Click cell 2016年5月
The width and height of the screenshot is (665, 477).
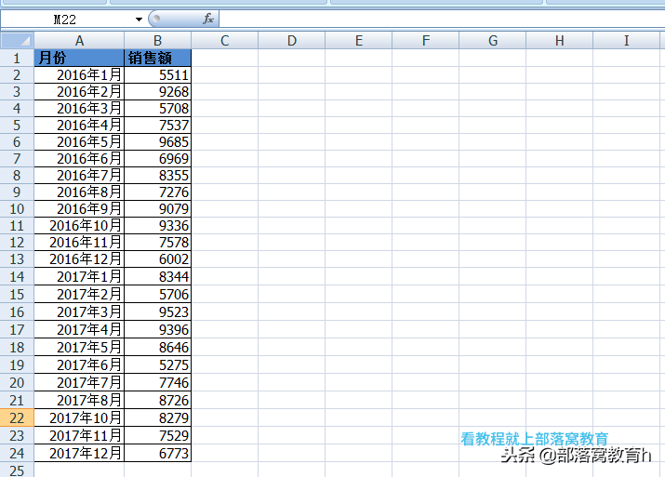(79, 141)
